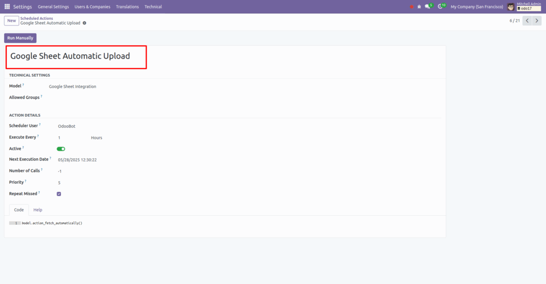Go to the previous record arrow
Screen dimensions: 546x284
point(527,21)
